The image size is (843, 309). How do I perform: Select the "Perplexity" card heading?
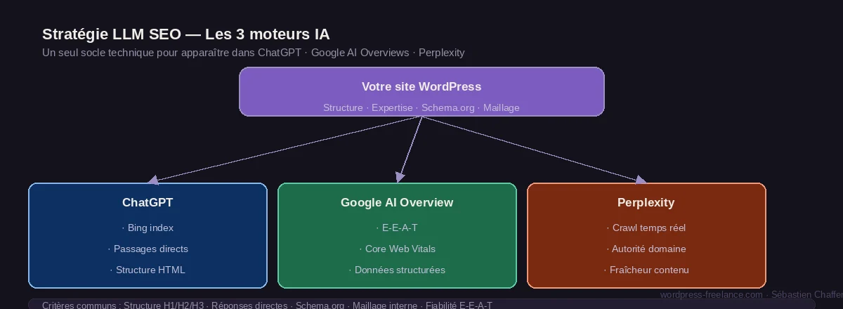coord(646,202)
